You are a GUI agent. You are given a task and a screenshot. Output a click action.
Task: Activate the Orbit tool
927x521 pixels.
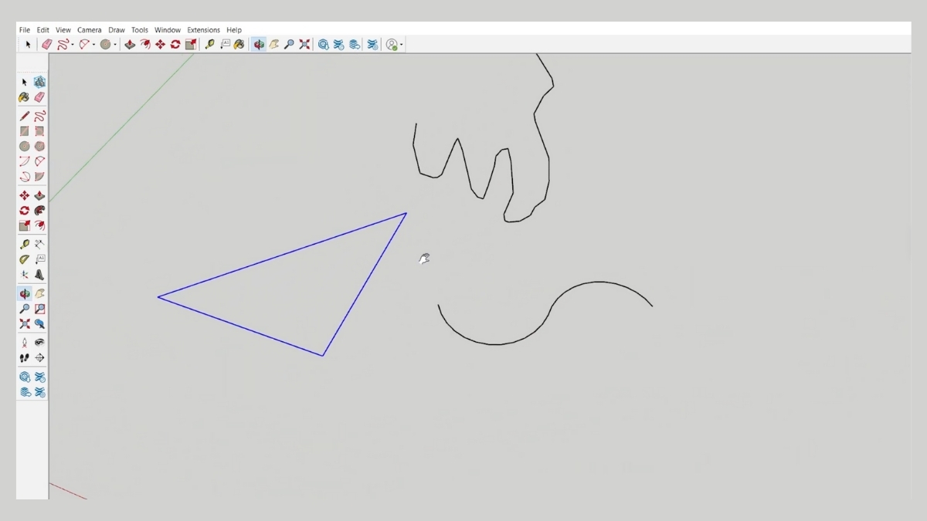pos(24,293)
